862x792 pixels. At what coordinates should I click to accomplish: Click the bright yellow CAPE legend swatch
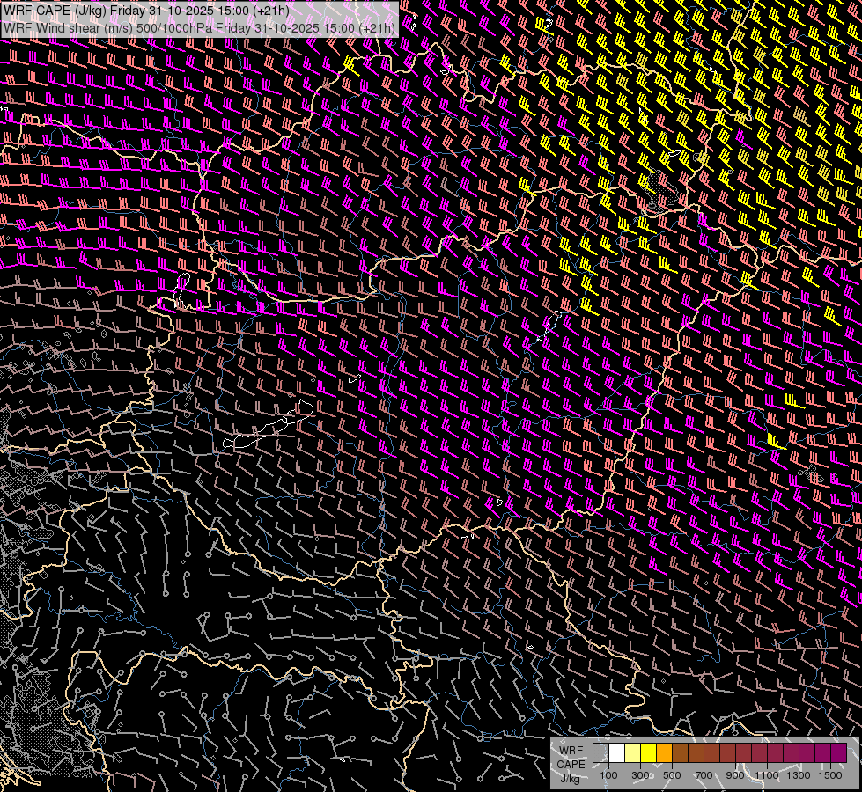click(x=649, y=753)
